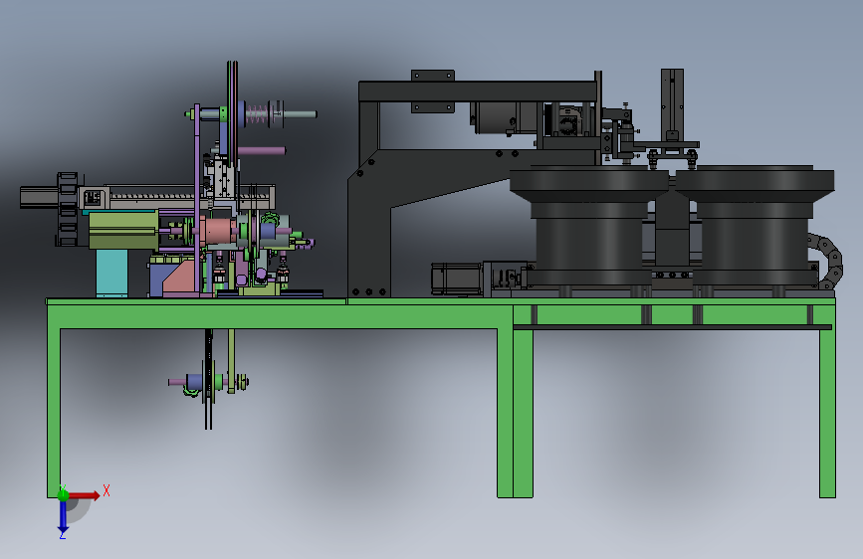863x559 pixels.
Task: Select the vertical black linear rail above bowls
Action: [x=672, y=104]
